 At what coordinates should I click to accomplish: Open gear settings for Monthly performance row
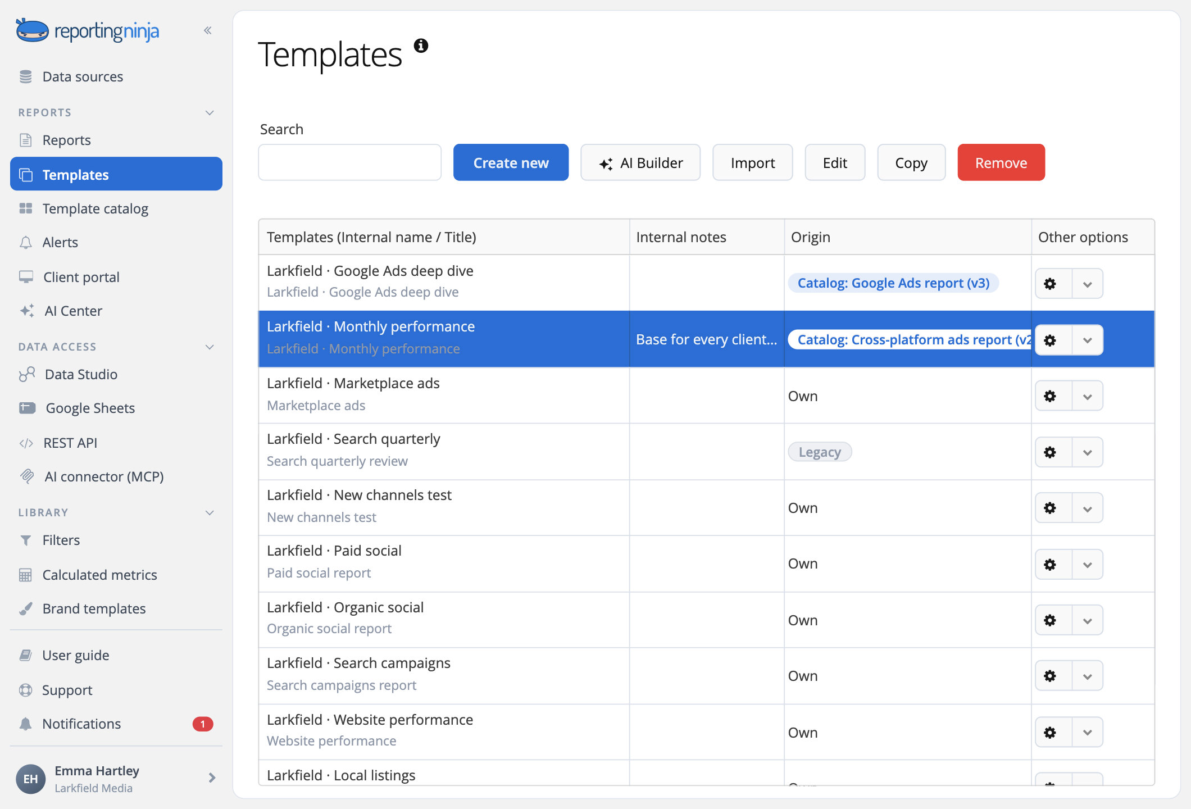1050,340
